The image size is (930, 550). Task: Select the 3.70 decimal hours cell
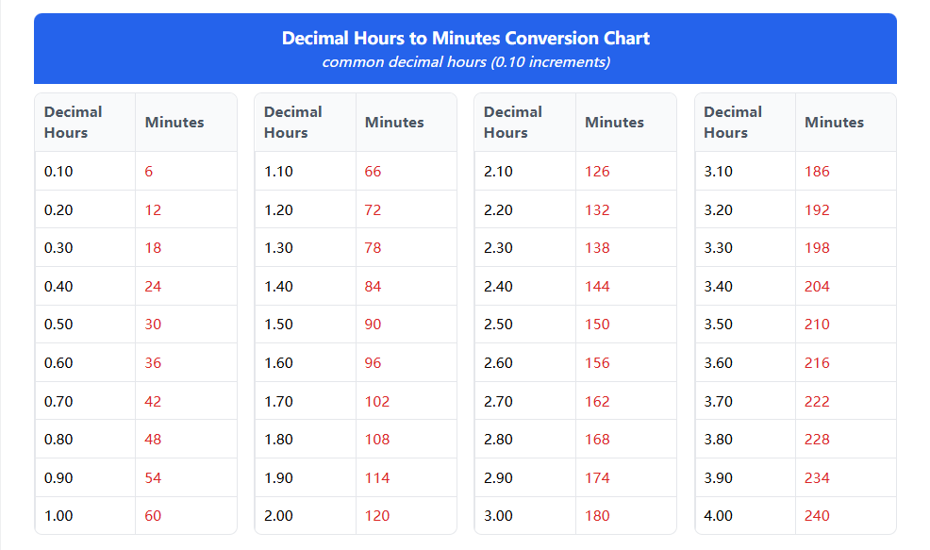point(718,401)
